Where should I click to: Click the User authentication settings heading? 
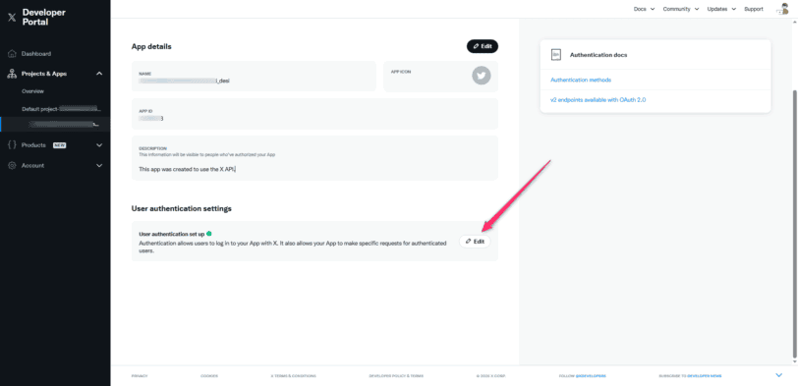(x=181, y=208)
